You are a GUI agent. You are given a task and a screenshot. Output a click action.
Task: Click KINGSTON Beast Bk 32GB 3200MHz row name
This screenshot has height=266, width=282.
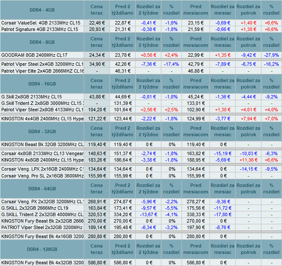coord(42,145)
